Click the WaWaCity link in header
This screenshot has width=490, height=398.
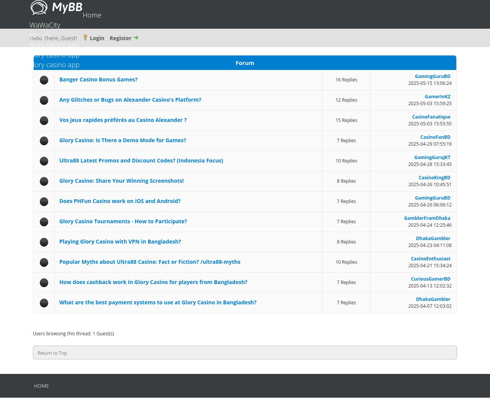[x=45, y=25]
